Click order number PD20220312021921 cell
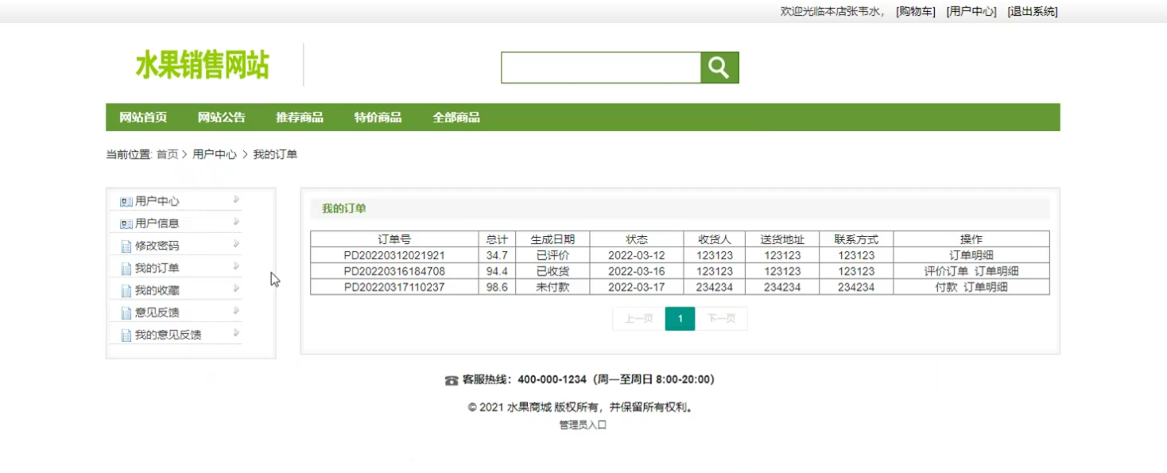This screenshot has width=1167, height=473. click(394, 256)
